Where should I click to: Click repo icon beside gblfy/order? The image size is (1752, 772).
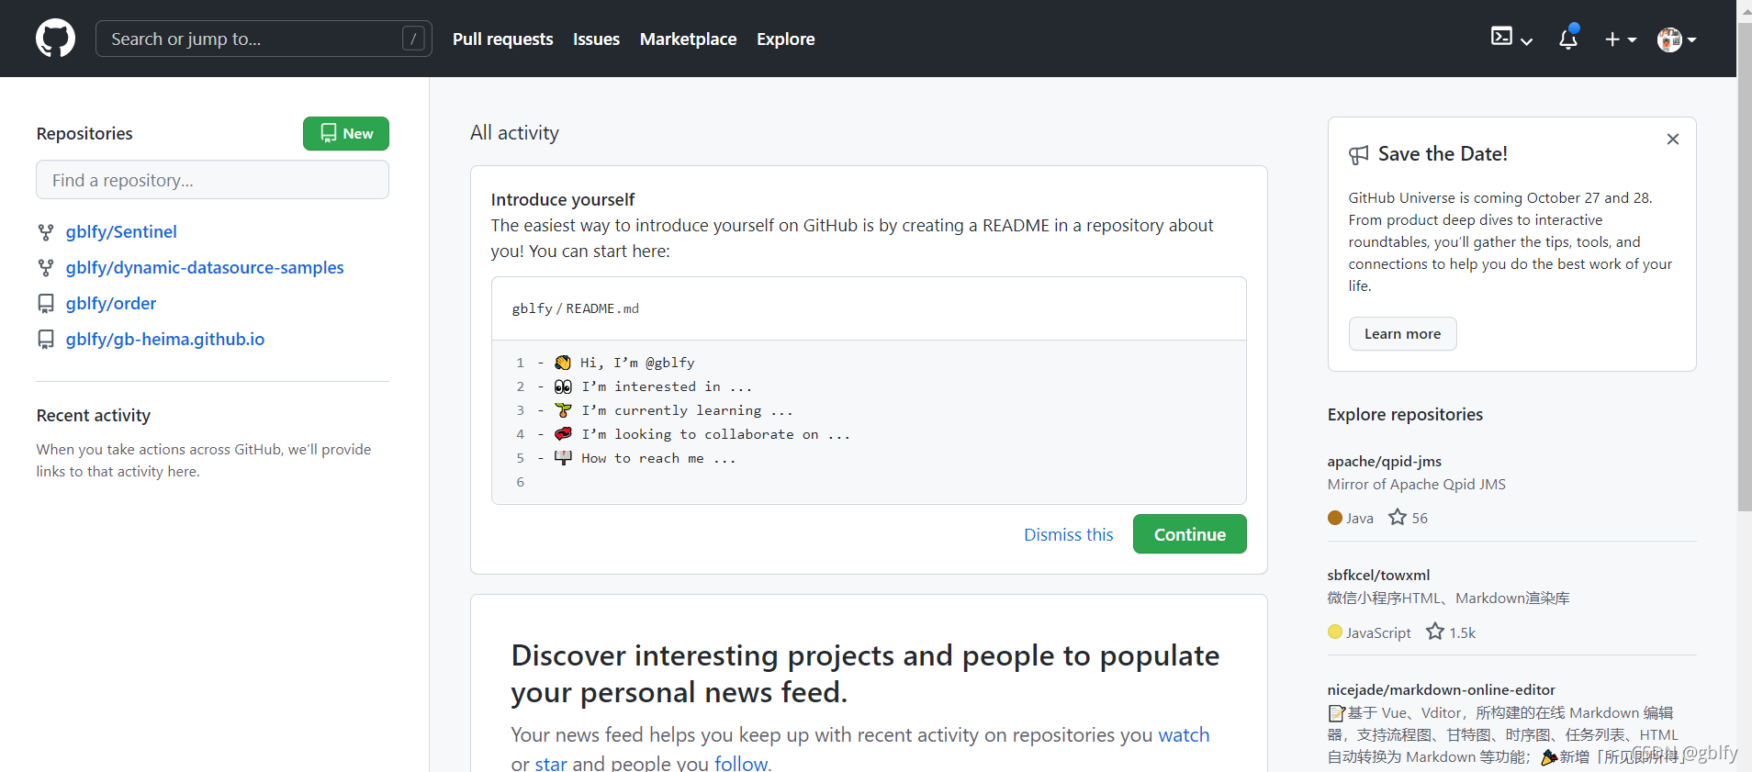point(45,304)
